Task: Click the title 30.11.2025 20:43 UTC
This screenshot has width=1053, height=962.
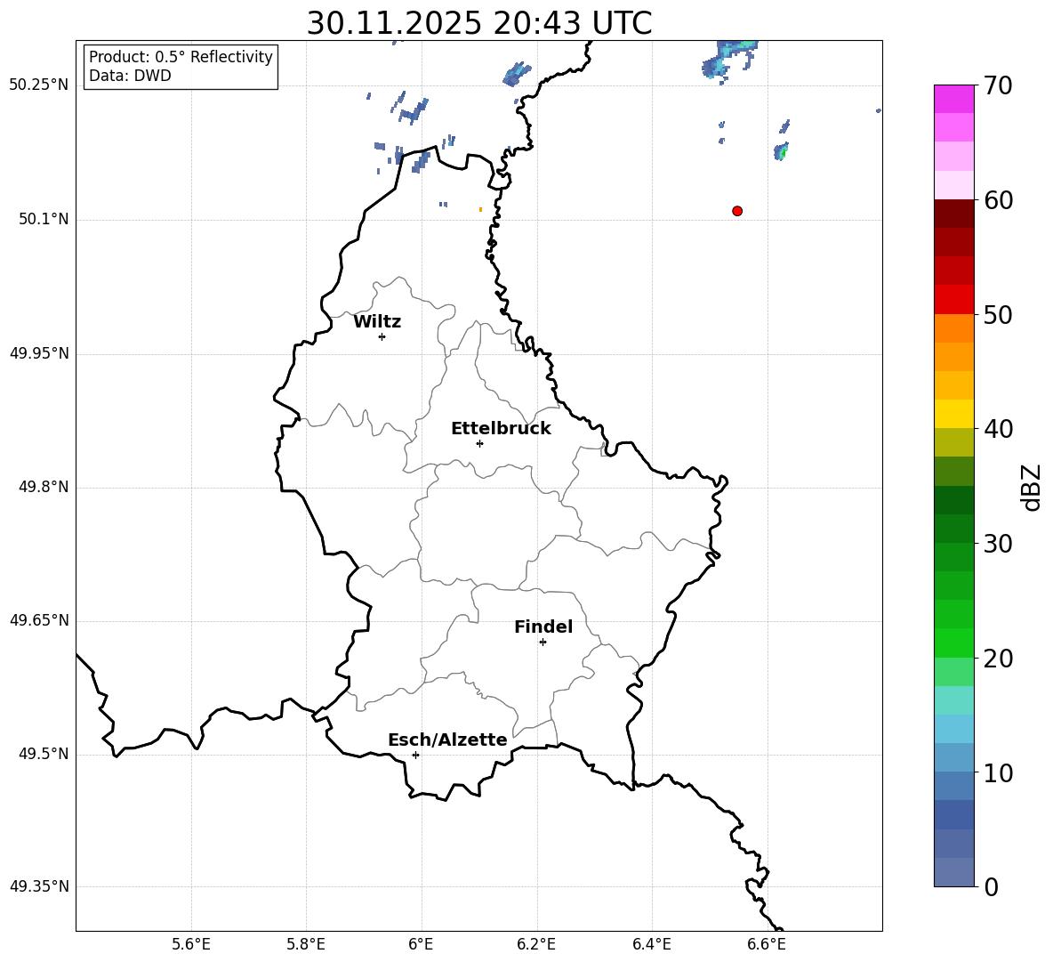Action: coord(479,23)
